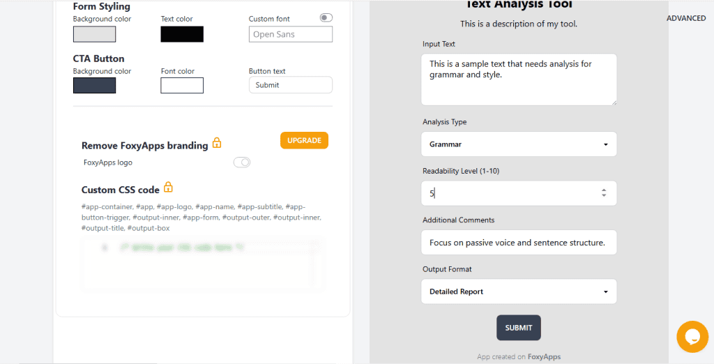Open the orange chat support bubble

coord(692,337)
